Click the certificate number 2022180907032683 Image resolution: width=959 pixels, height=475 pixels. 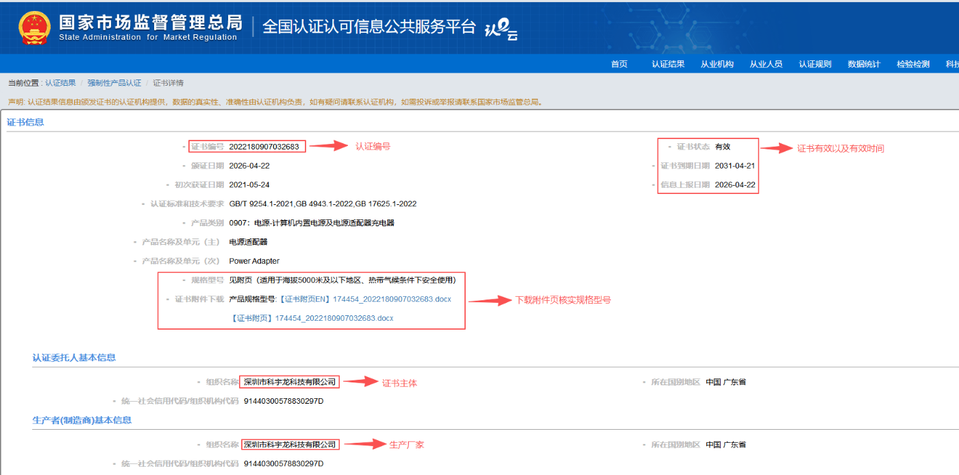[264, 147]
